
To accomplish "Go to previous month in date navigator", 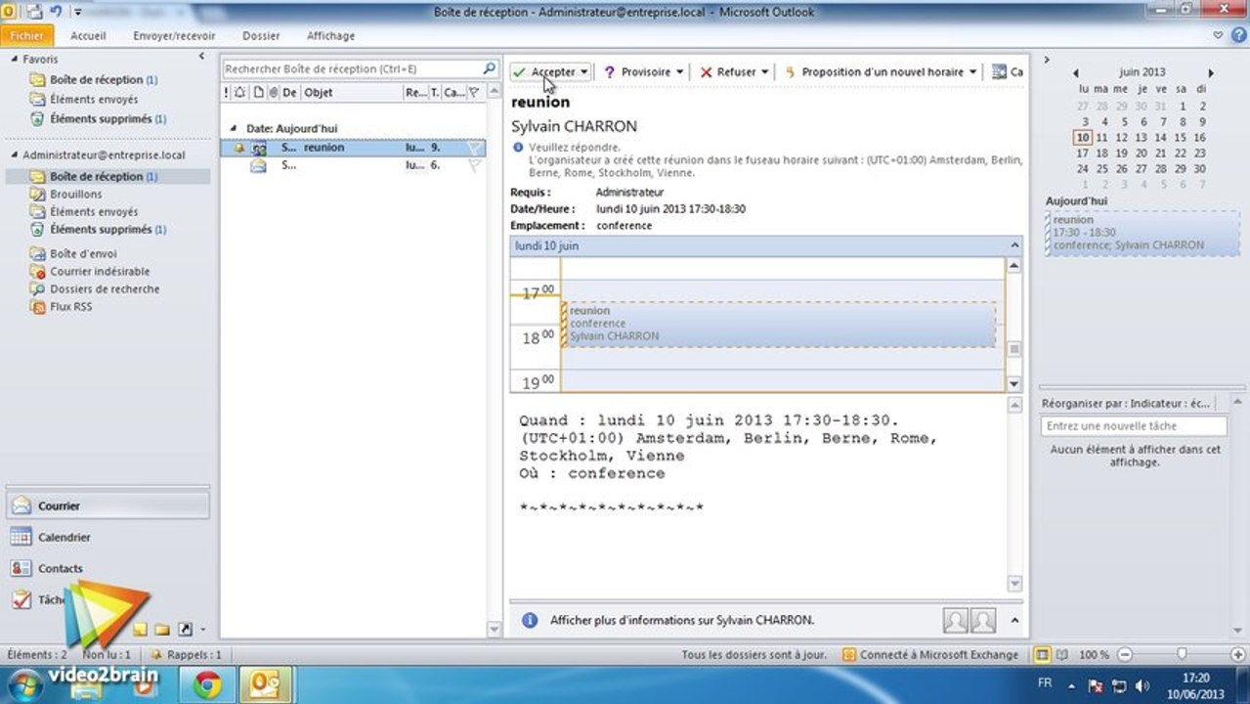I will pos(1076,73).
